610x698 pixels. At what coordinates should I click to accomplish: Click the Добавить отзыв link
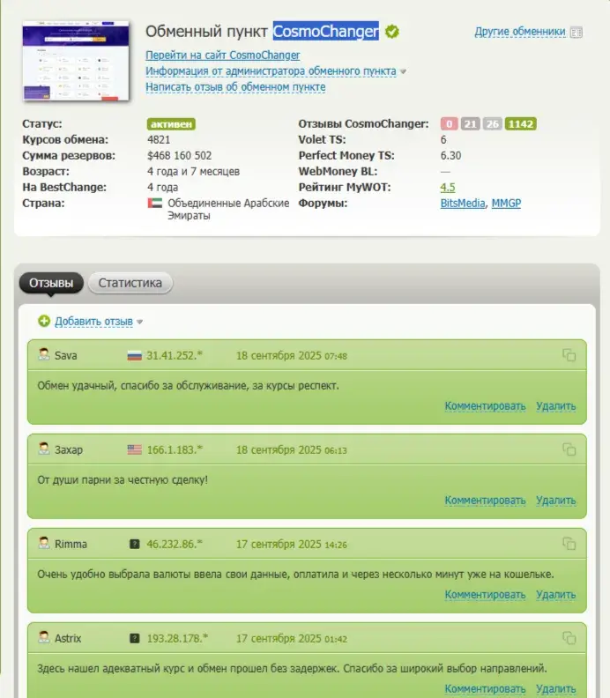point(94,322)
